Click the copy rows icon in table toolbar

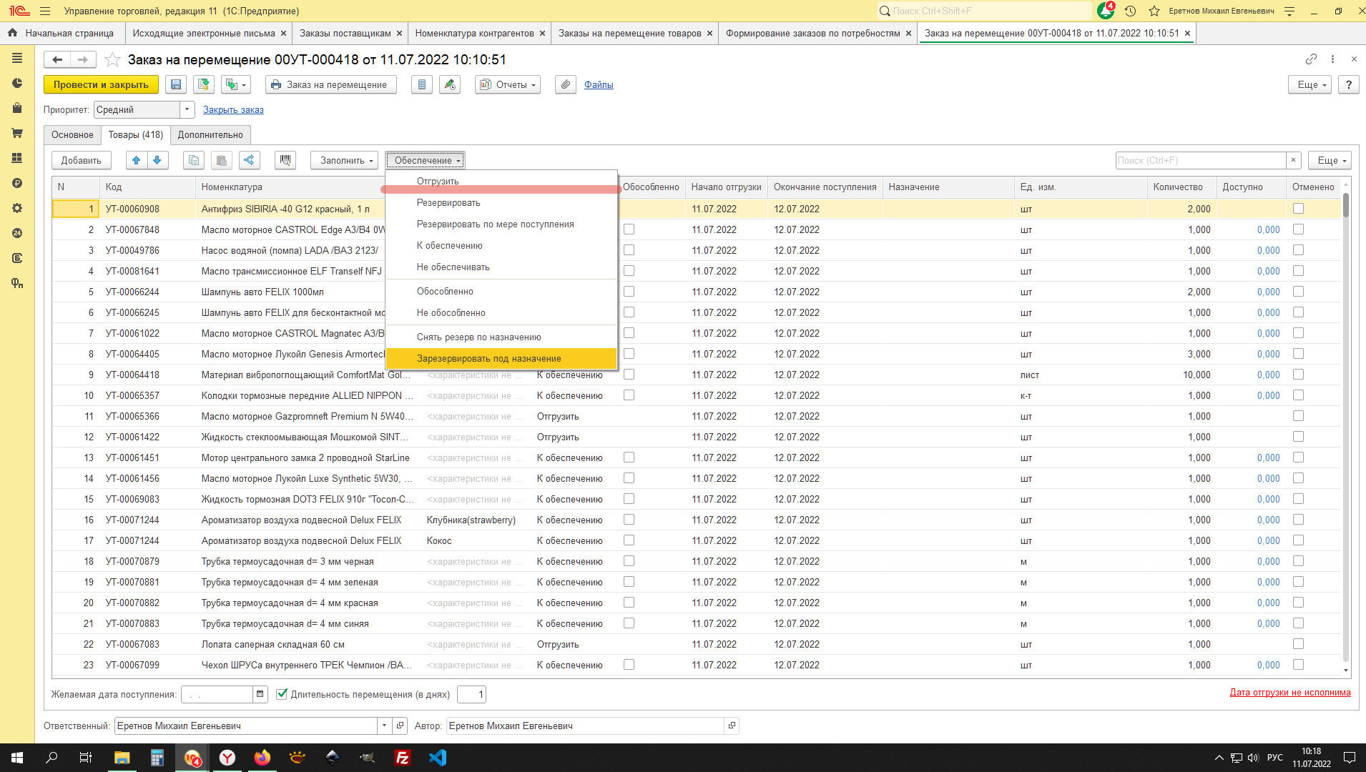194,160
